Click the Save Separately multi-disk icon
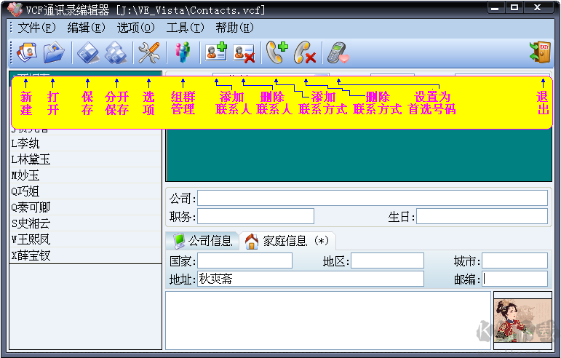 (x=116, y=52)
